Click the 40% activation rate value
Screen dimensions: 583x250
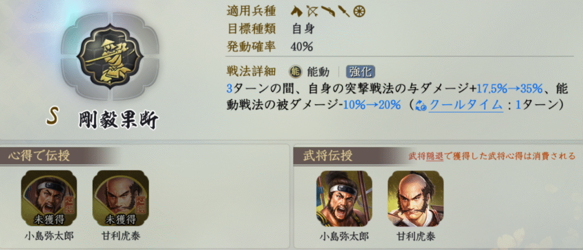pos(303,47)
